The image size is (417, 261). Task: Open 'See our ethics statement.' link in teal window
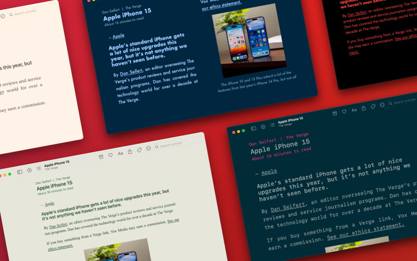click(366, 231)
